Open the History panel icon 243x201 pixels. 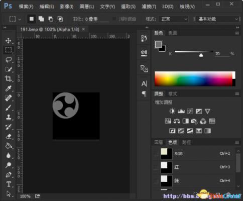[x=144, y=38]
